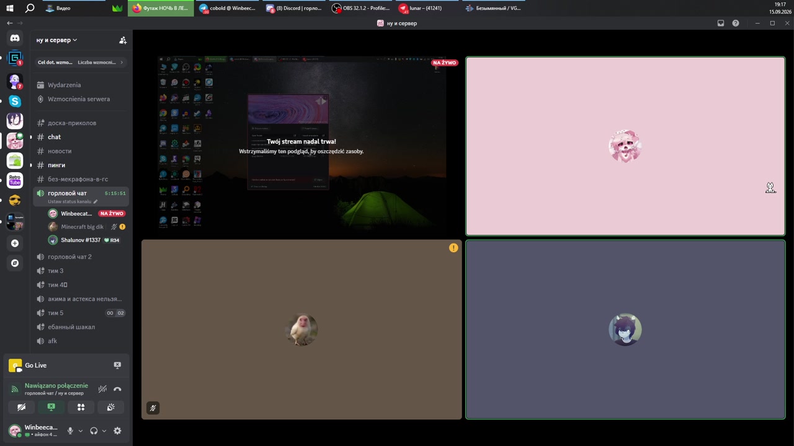This screenshot has height=446, width=794.
Task: Expand headphone output options chevron
Action: point(104,431)
